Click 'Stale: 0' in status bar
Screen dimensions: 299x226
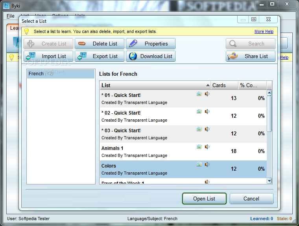[284, 219]
